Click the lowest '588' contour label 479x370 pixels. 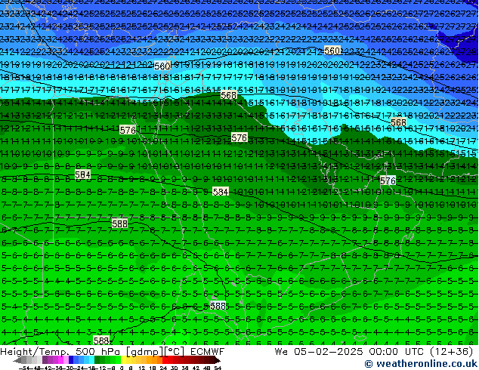[x=101, y=341]
